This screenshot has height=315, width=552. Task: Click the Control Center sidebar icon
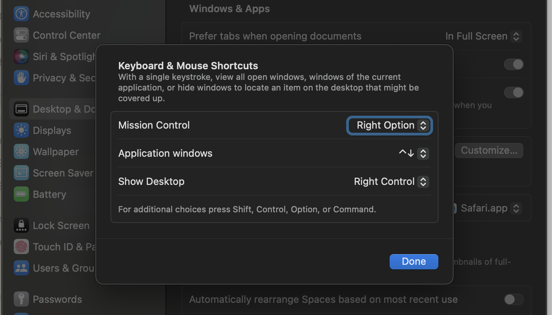[x=21, y=35]
